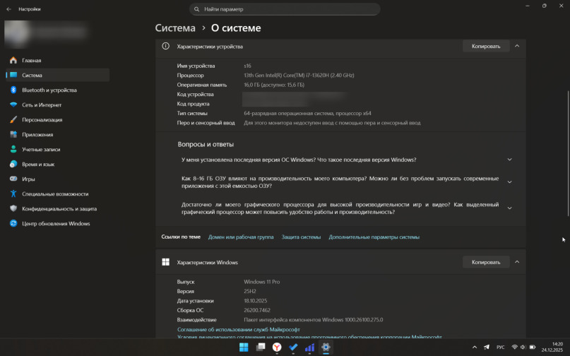The width and height of the screenshot is (570, 356).
Task: Click the Найти параметр search field
Action: click(x=285, y=9)
